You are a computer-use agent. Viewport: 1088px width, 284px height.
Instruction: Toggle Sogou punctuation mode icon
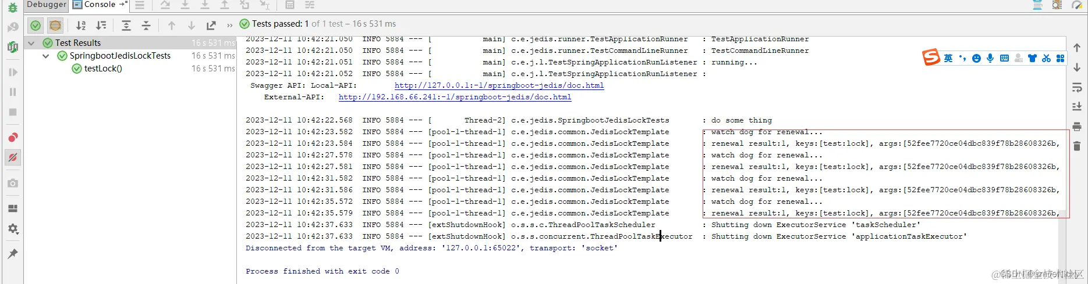962,58
